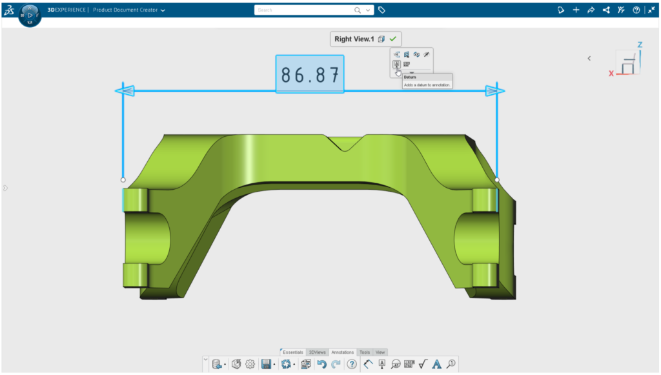Click the Save icon in the bottom toolbar
Image resolution: width=661 pixels, height=375 pixels.
pos(266,363)
